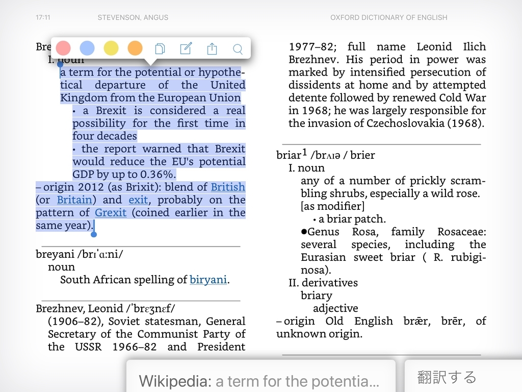Jump to the Grexit entry
Image resolution: width=522 pixels, height=392 pixels.
click(x=111, y=212)
